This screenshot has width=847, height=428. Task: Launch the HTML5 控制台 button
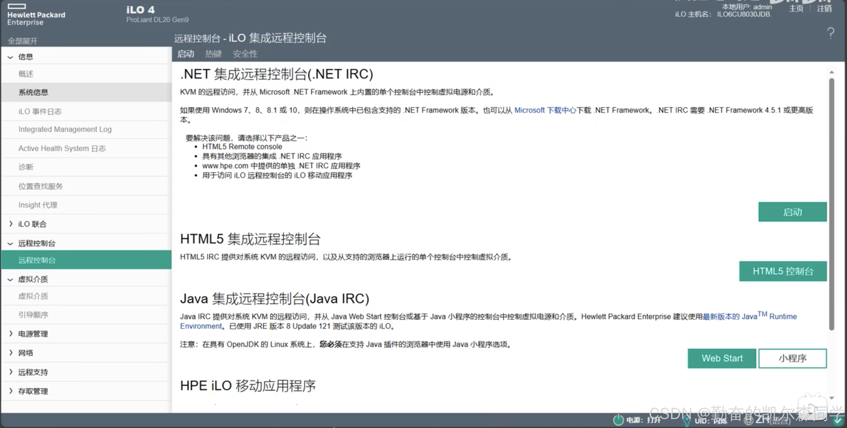tap(783, 271)
